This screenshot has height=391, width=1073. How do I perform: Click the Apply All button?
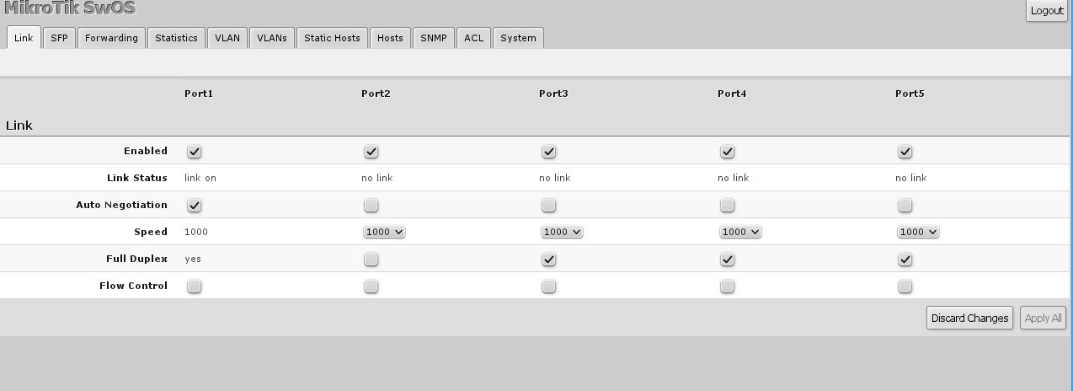pos(1044,318)
